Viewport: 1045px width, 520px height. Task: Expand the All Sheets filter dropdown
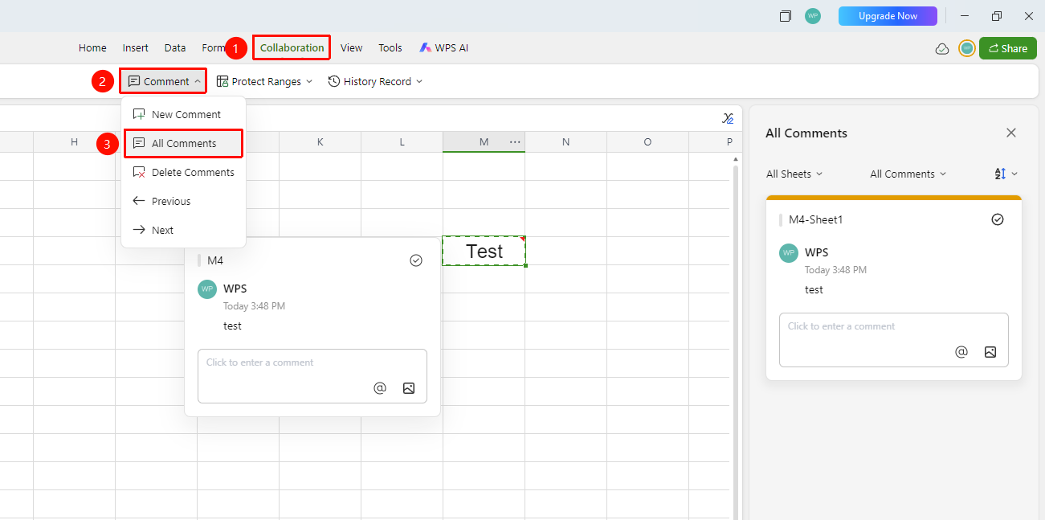click(794, 174)
